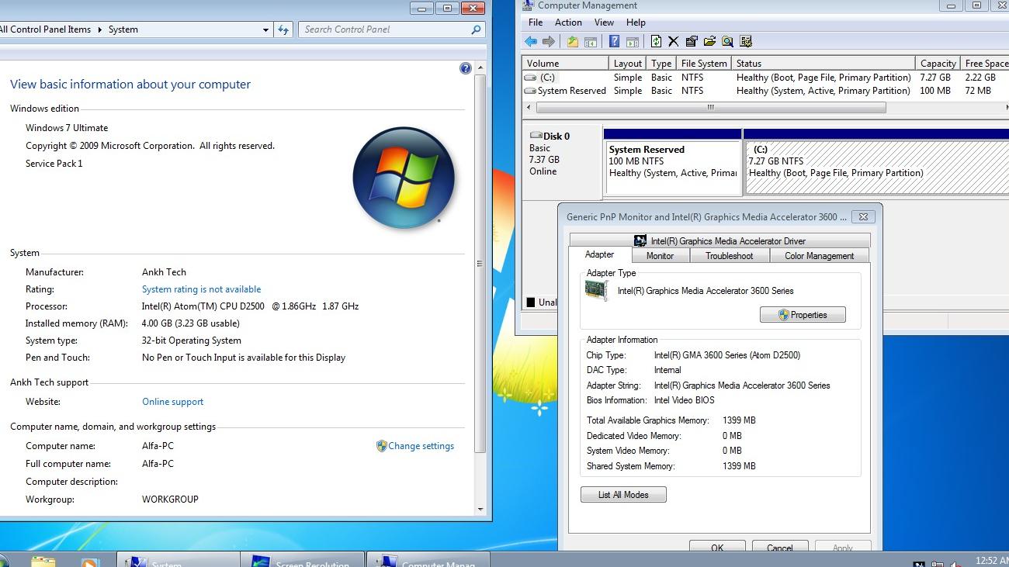
Task: Switch to the Monitor tab
Action: (x=660, y=256)
